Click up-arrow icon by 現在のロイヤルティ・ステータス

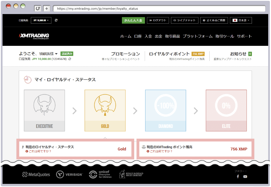[x=23, y=147]
